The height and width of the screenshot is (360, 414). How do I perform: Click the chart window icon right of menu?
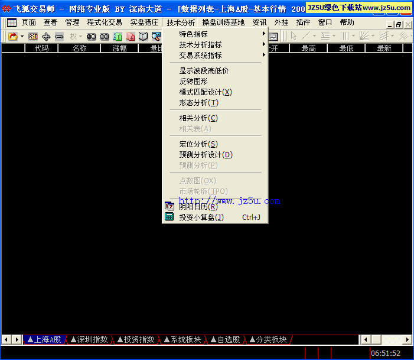273,37
